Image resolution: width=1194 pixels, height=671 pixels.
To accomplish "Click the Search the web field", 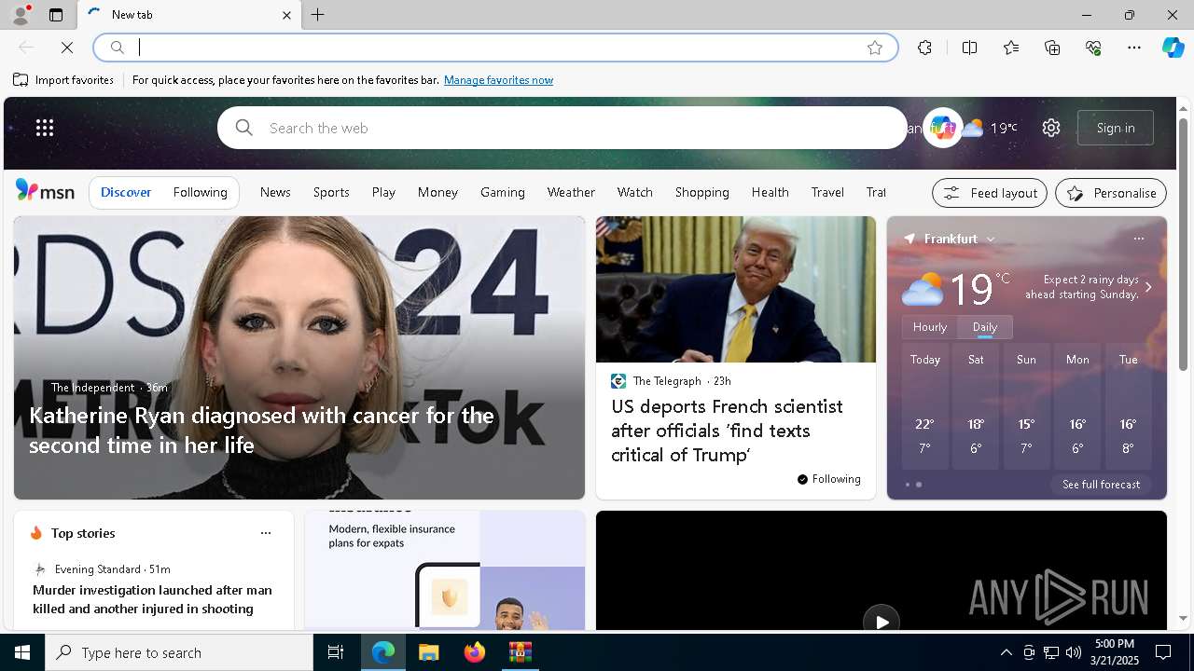I will tap(562, 128).
